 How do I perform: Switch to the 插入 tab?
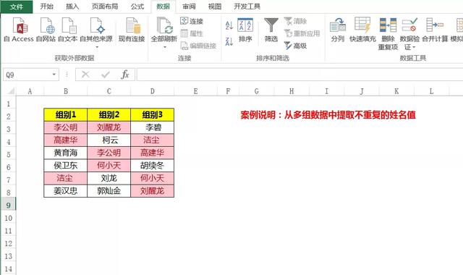[72, 7]
